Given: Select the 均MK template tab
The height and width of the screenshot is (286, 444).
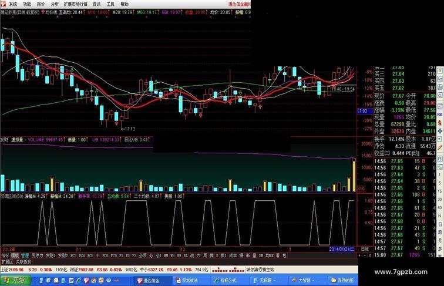Looking at the screenshot, I should coord(270,255).
